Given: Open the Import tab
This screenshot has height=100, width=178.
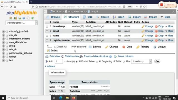Looking at the screenshot, I should [x=150, y=17].
